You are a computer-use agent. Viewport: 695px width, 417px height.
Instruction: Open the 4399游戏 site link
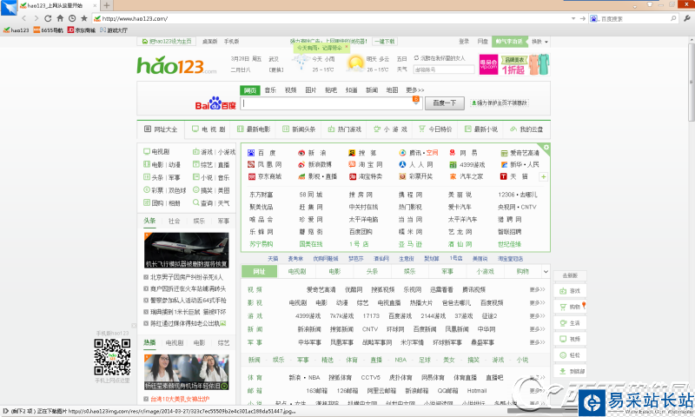(467, 165)
